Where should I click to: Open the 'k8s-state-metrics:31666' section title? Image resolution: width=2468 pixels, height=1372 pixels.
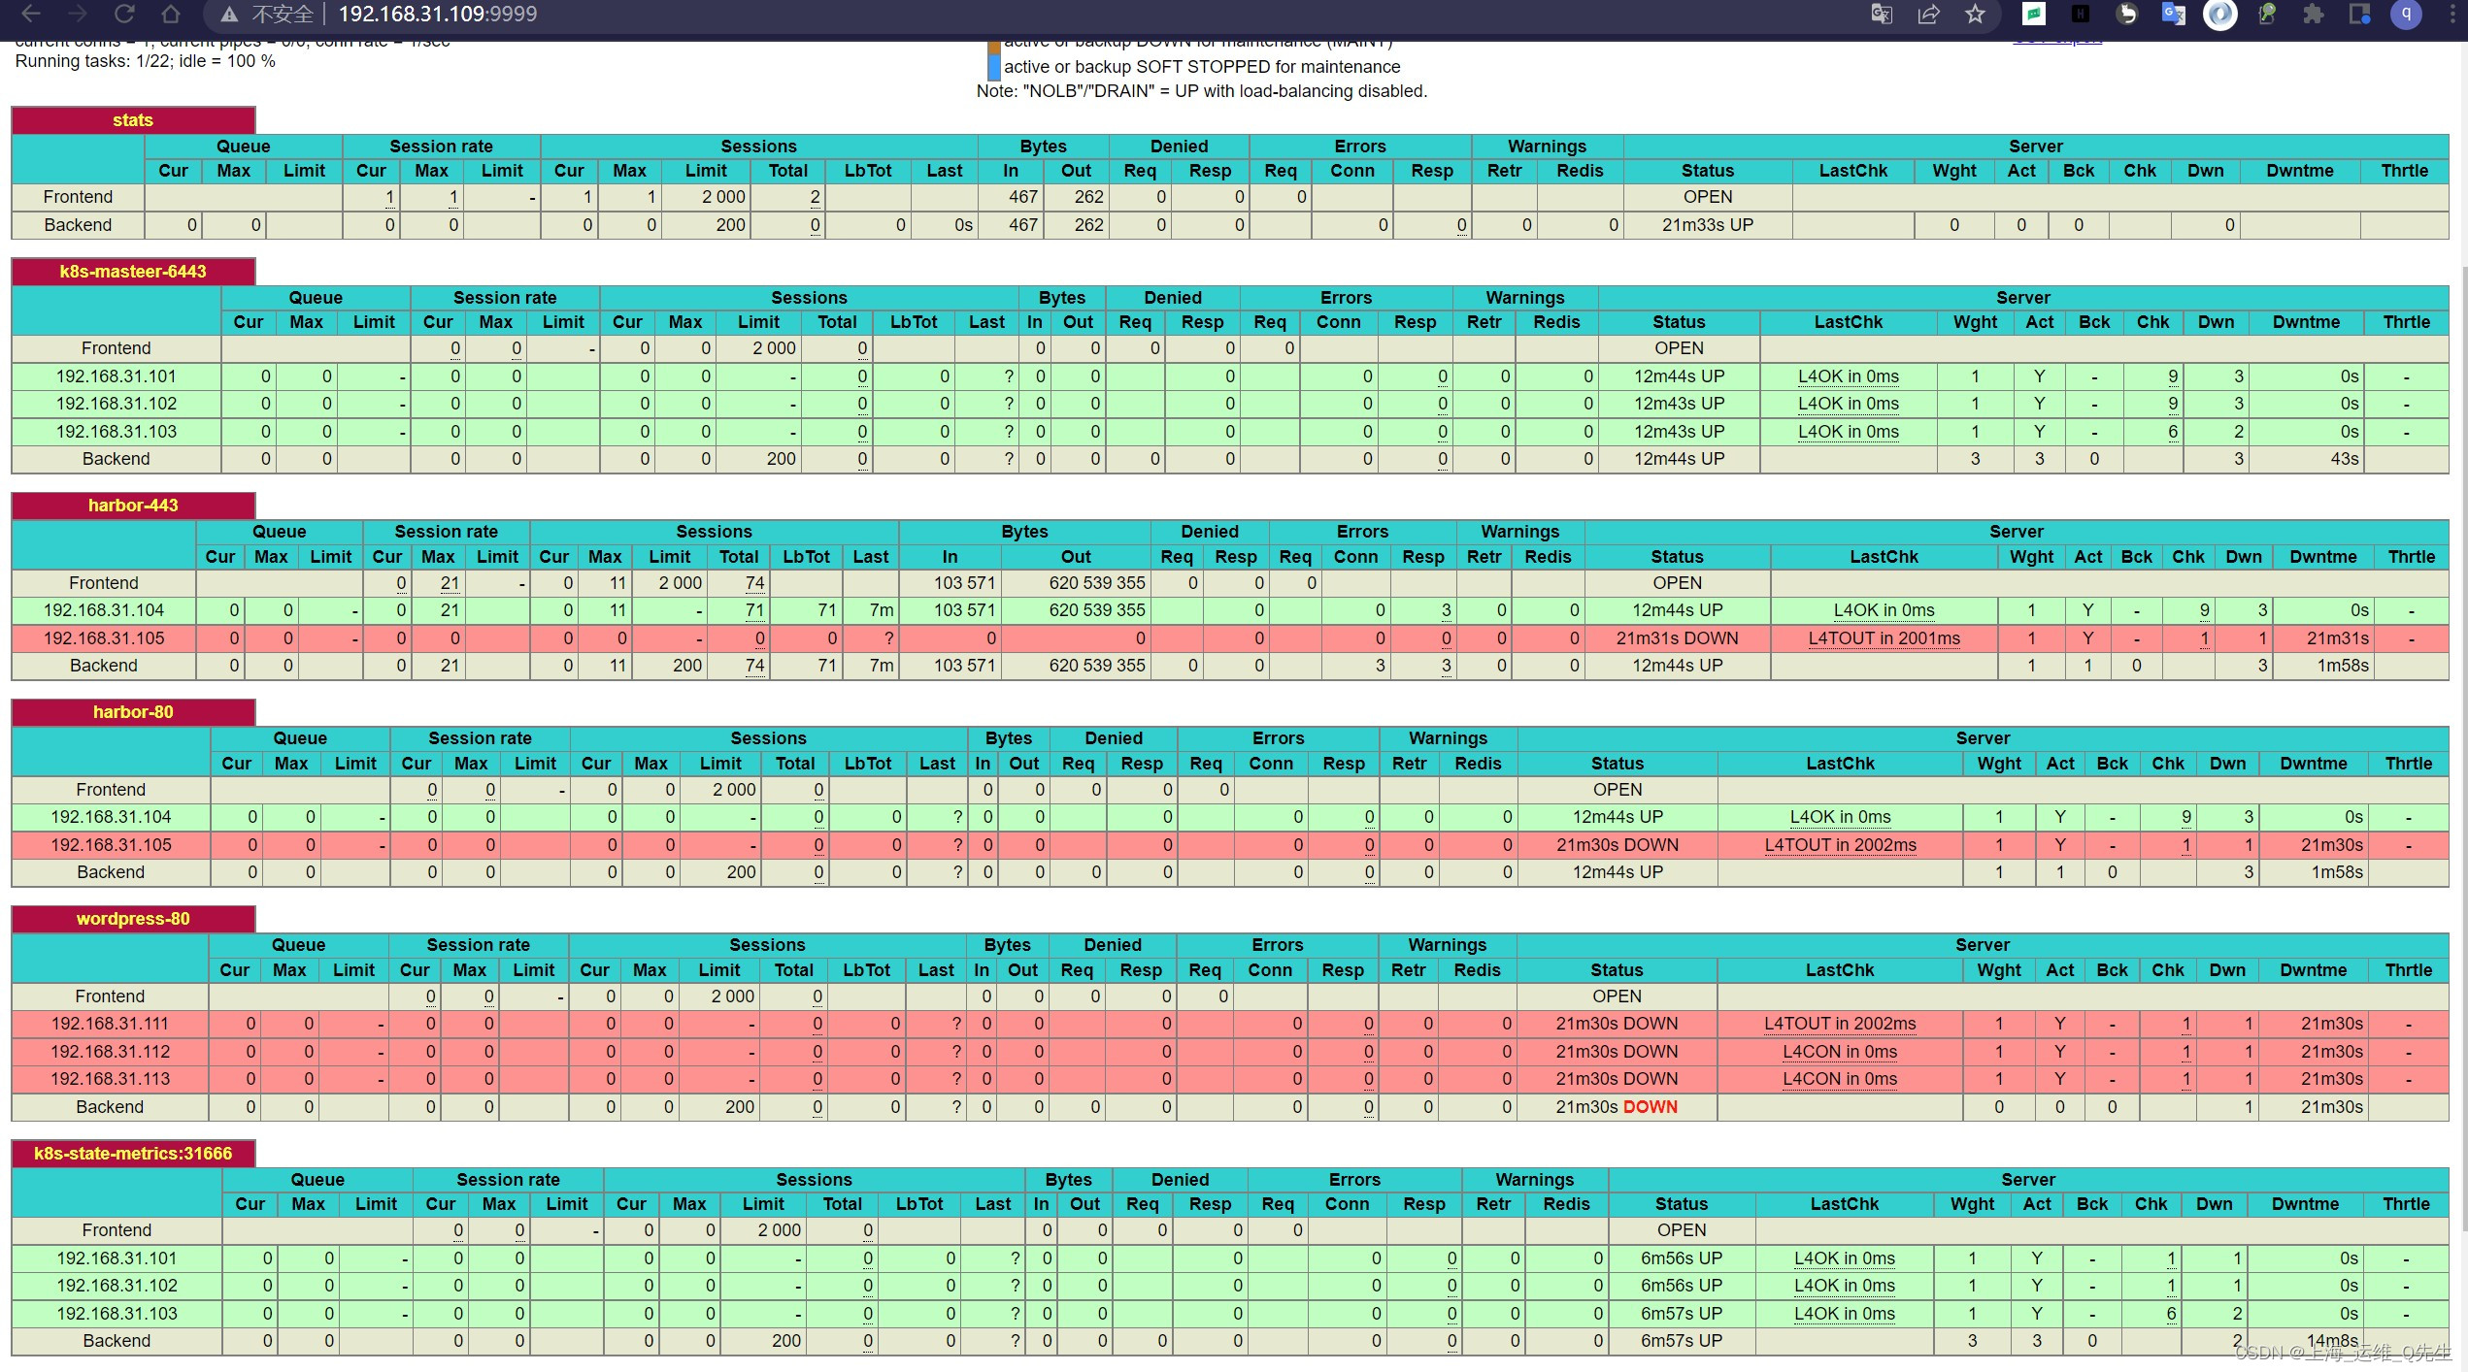coord(133,1154)
